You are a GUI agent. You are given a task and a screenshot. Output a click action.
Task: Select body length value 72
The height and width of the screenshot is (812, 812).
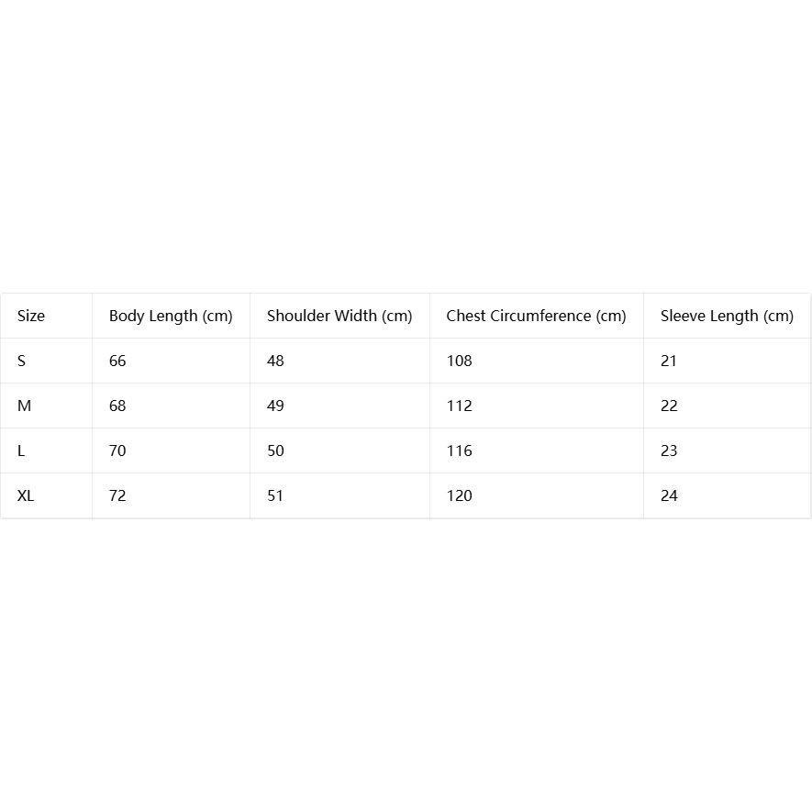(117, 496)
